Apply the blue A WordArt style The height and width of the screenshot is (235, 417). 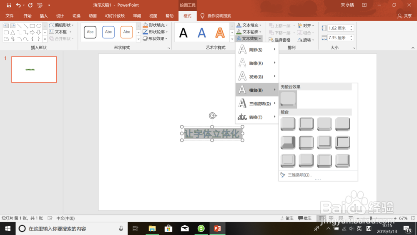(201, 33)
